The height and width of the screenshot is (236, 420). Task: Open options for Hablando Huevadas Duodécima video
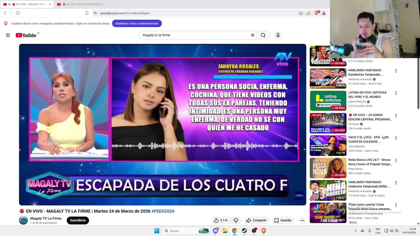[x=396, y=71]
